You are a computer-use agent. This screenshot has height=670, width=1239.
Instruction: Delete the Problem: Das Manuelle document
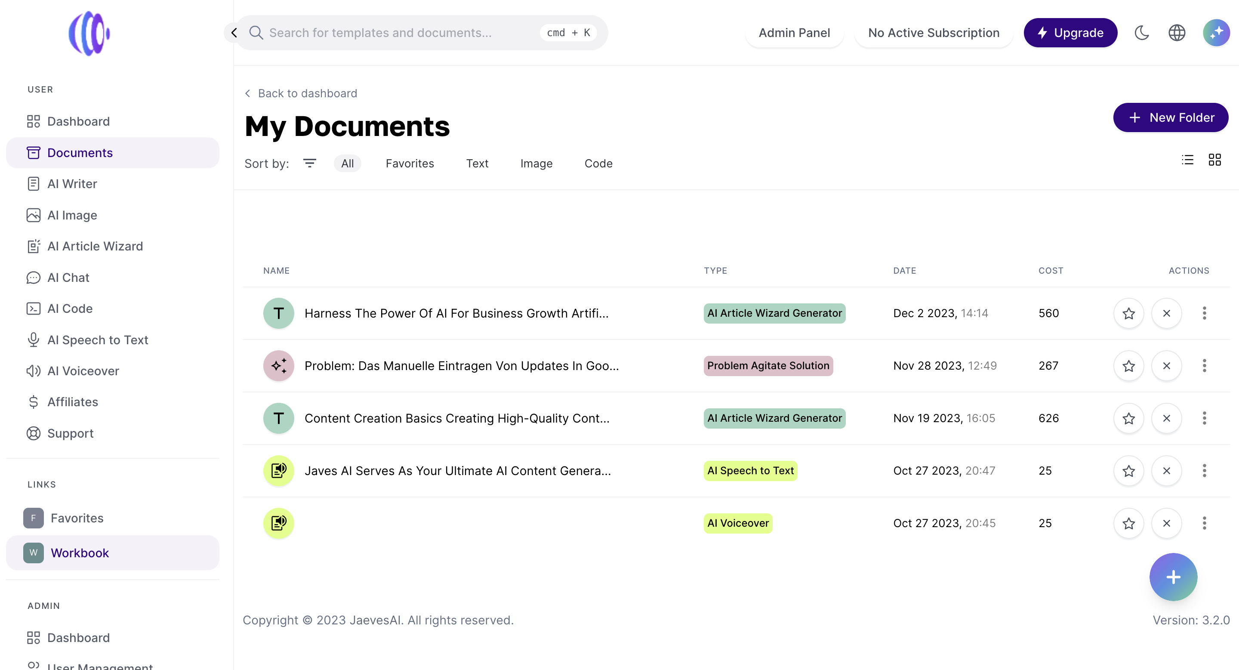1166,365
